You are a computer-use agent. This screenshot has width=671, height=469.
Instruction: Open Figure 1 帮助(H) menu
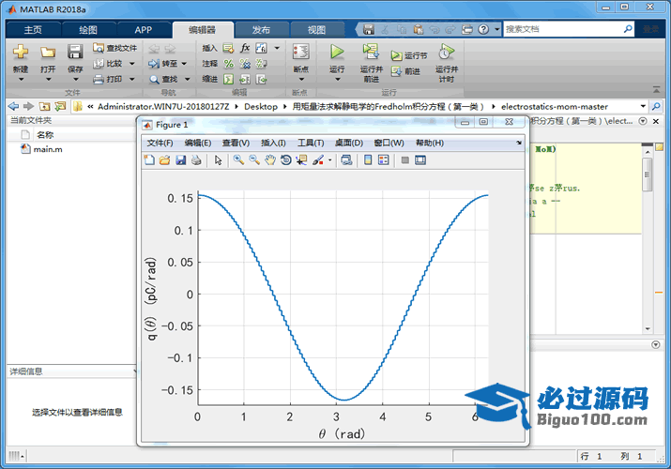coord(430,144)
